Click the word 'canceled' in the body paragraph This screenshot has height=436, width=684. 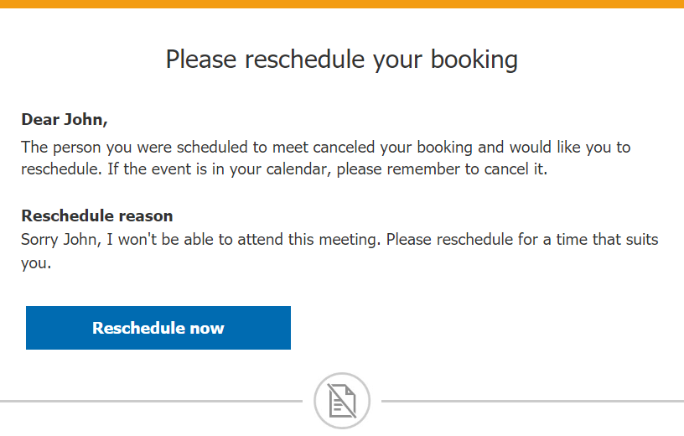click(345, 148)
